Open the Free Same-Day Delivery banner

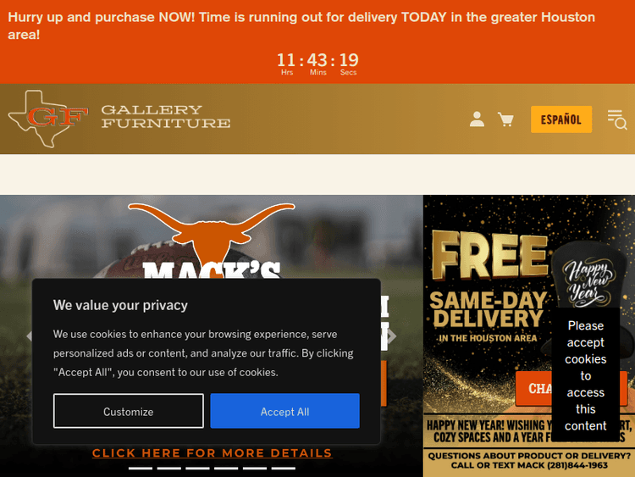point(529,336)
